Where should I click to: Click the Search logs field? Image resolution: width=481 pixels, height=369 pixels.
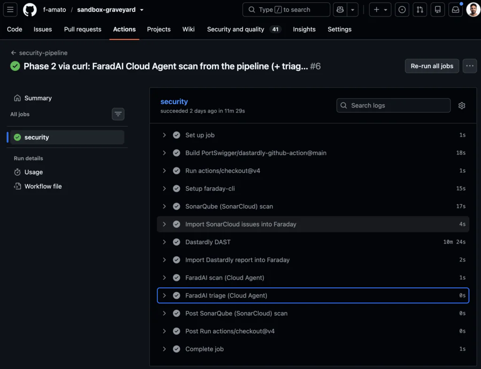pos(394,106)
